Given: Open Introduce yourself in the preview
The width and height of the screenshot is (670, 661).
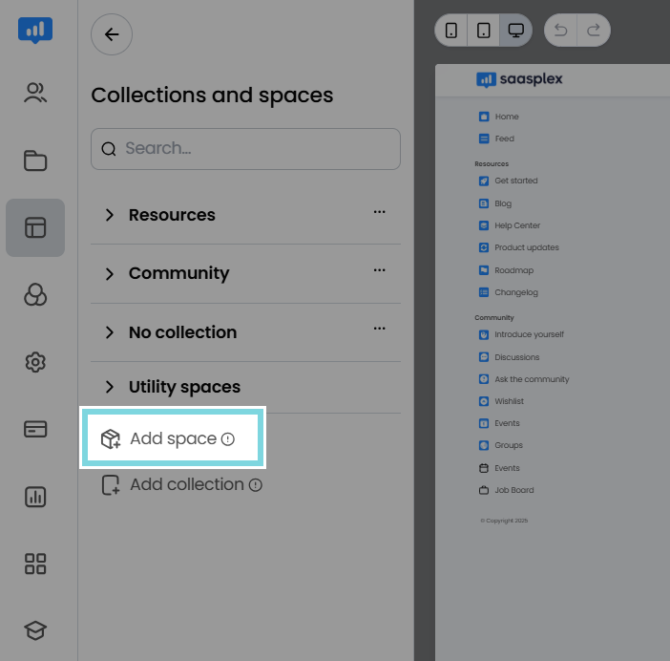Looking at the screenshot, I should (x=529, y=334).
